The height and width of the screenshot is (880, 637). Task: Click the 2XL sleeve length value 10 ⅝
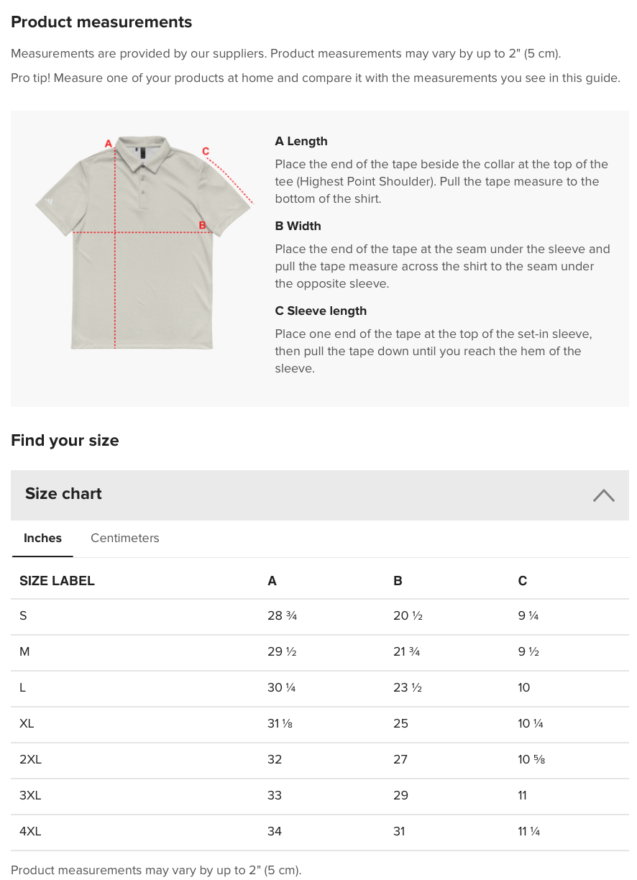click(531, 760)
